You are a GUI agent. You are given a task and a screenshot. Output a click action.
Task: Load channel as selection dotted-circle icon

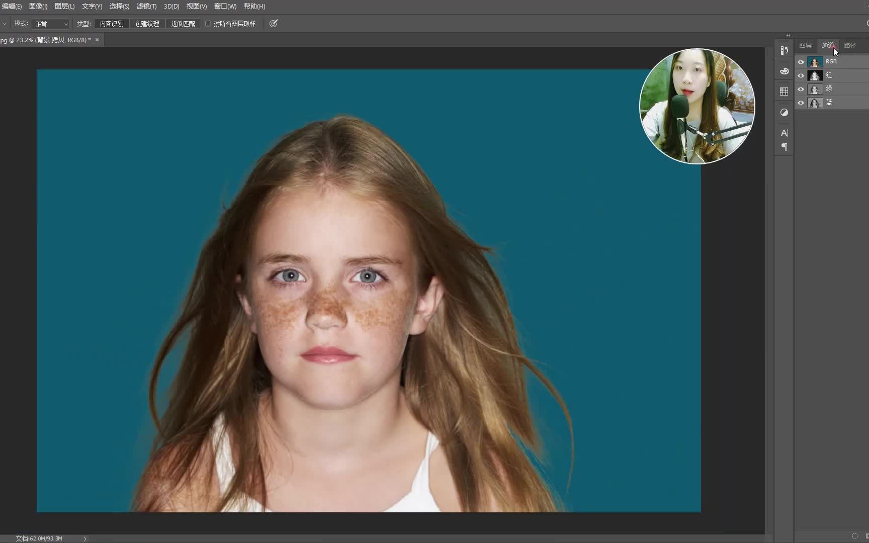tap(854, 536)
